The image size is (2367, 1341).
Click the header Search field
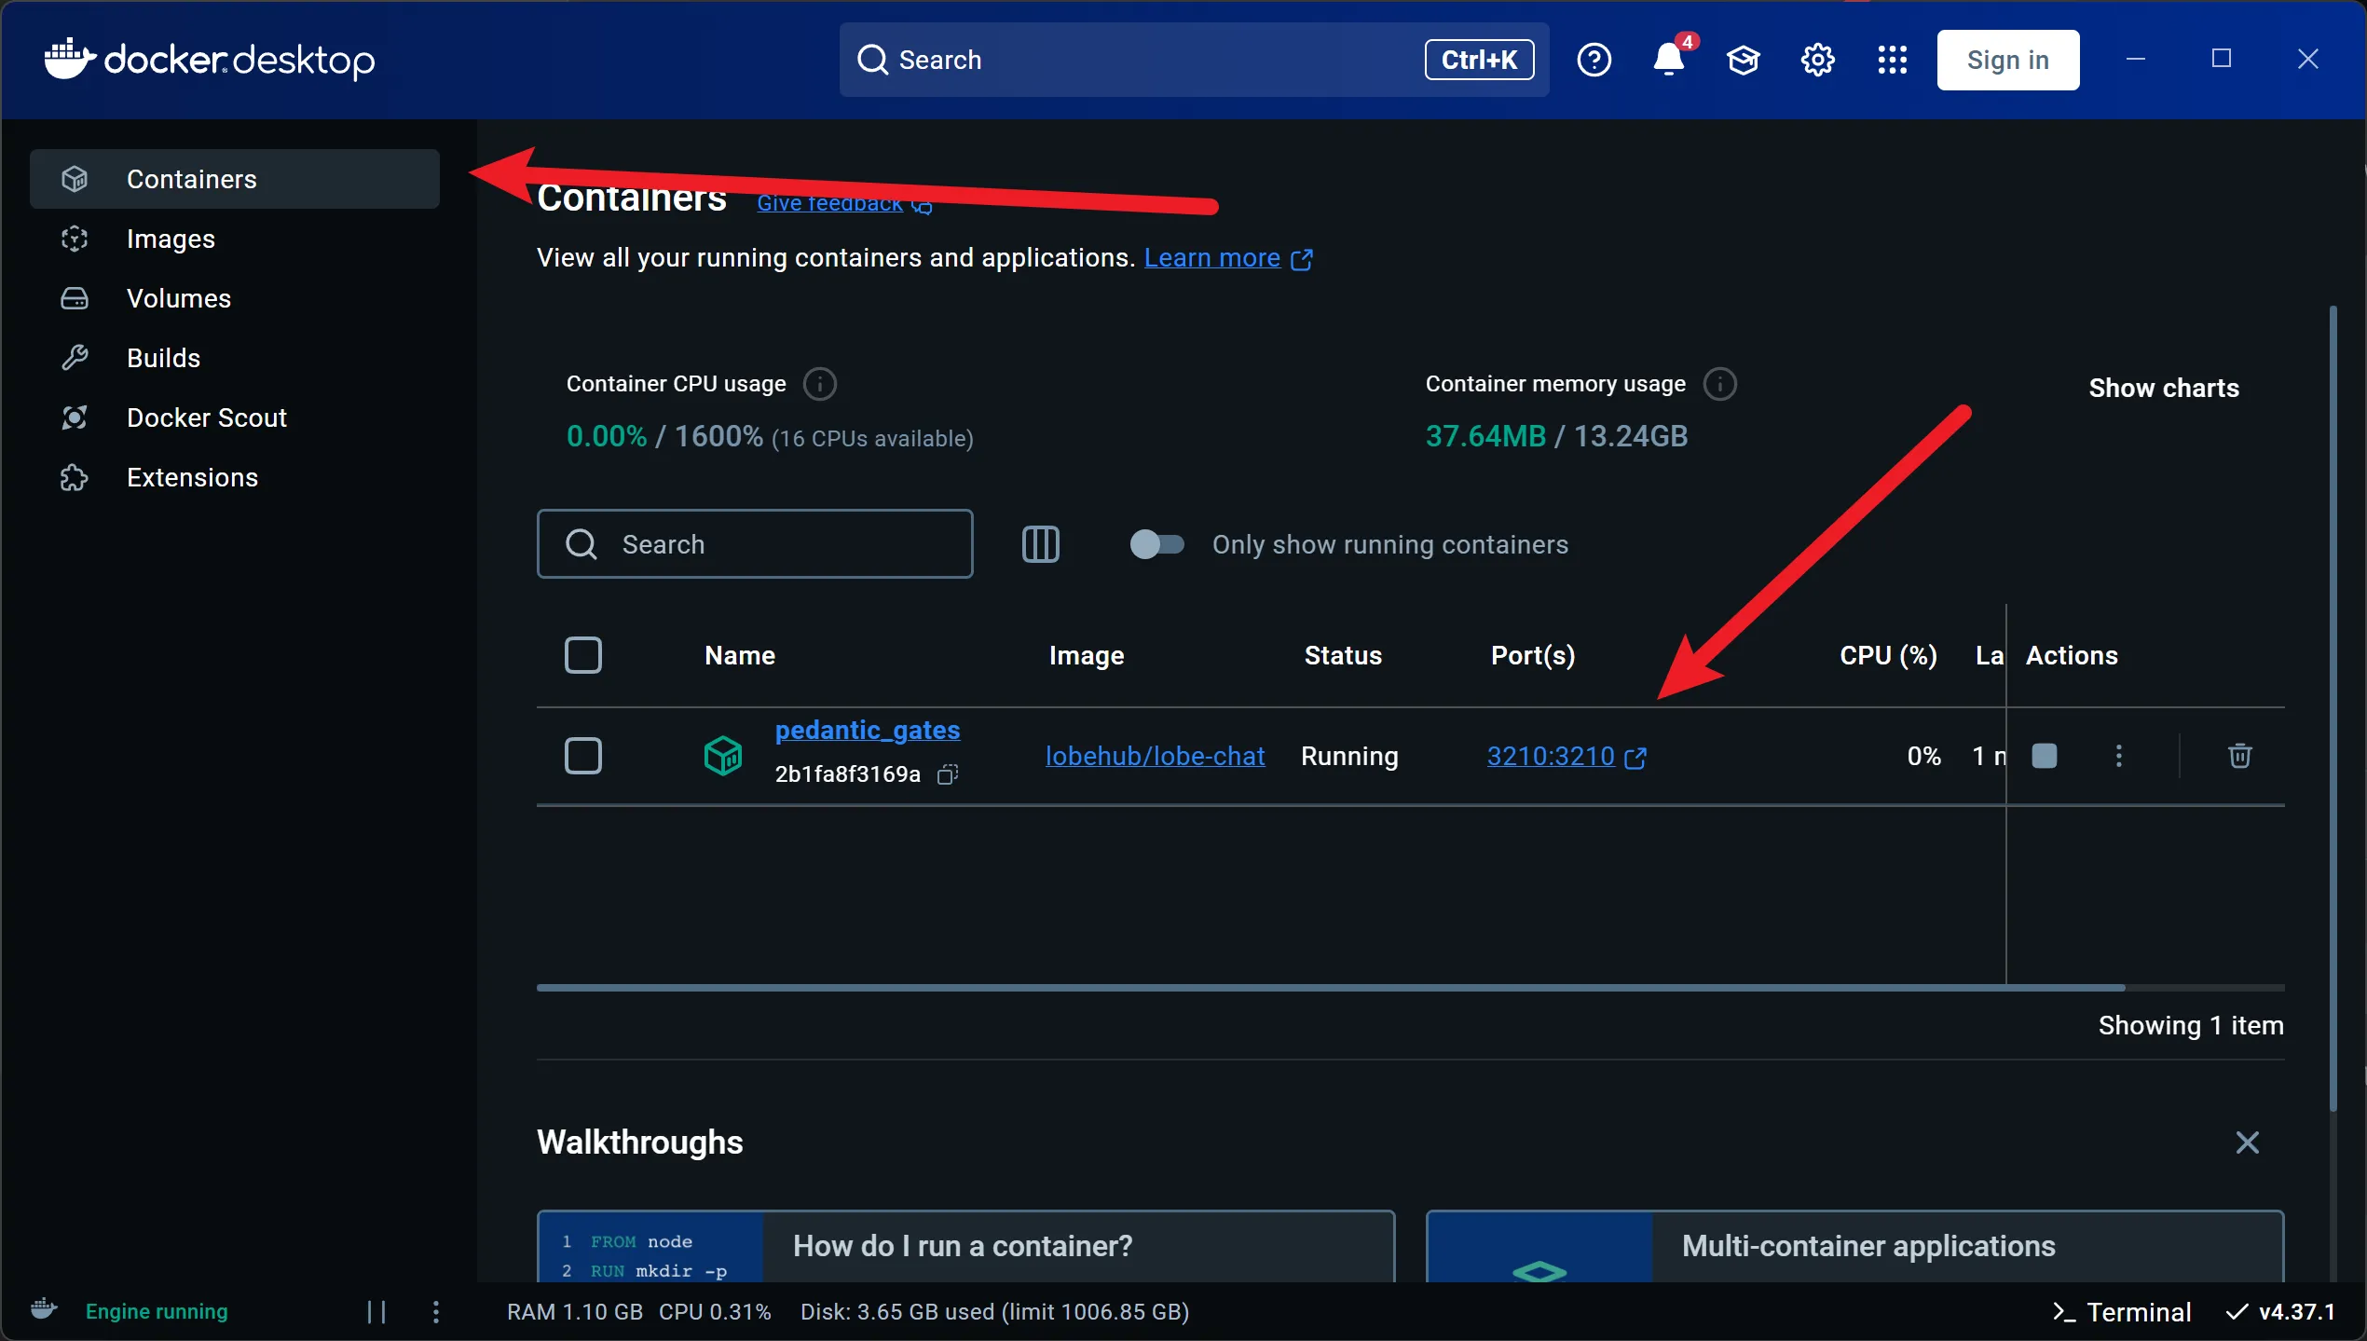pyautogui.click(x=1194, y=60)
